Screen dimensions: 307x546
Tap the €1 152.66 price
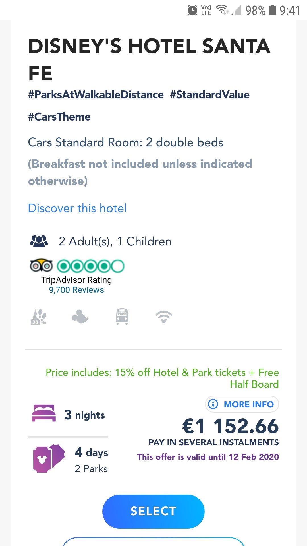[230, 426]
